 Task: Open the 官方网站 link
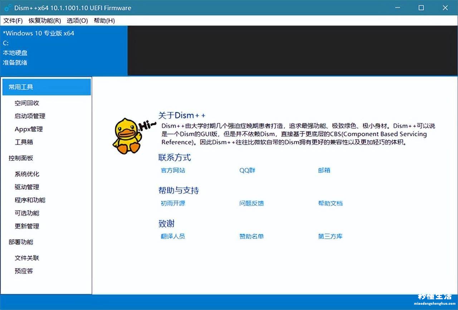click(x=173, y=170)
